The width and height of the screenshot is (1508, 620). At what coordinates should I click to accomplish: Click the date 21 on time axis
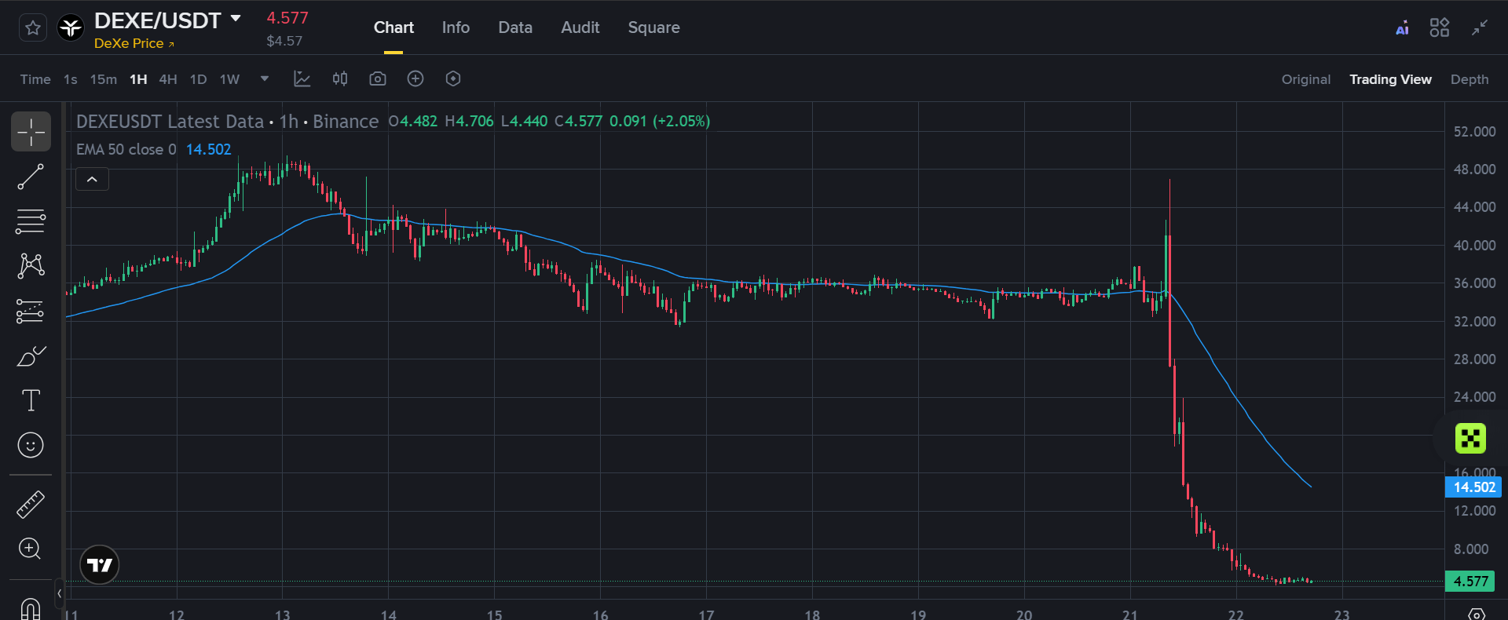pyautogui.click(x=1129, y=615)
